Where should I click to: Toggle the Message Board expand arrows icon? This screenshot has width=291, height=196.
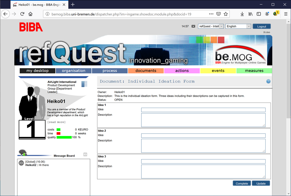tap(85, 154)
